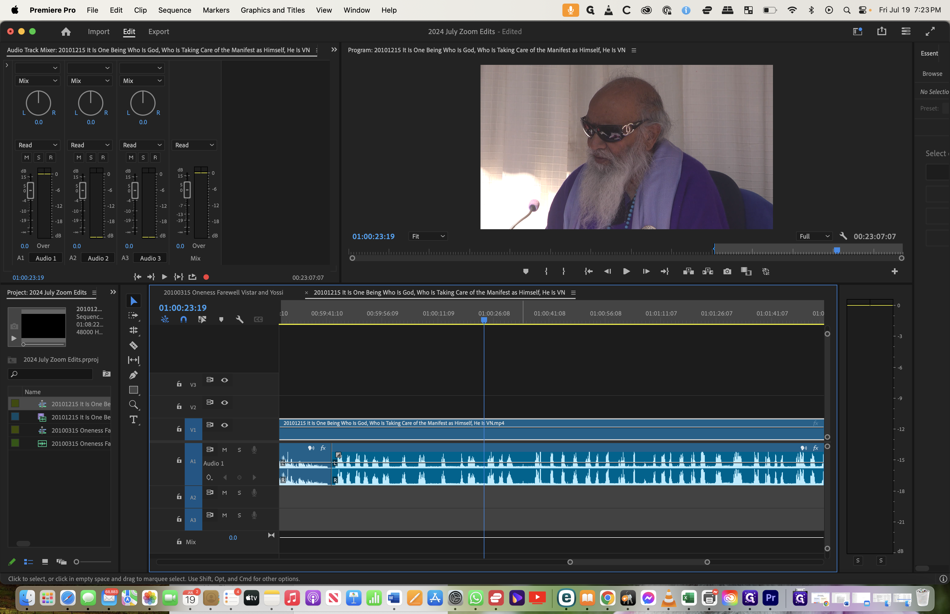
Task: Open Quick Export share icon
Action: (882, 31)
